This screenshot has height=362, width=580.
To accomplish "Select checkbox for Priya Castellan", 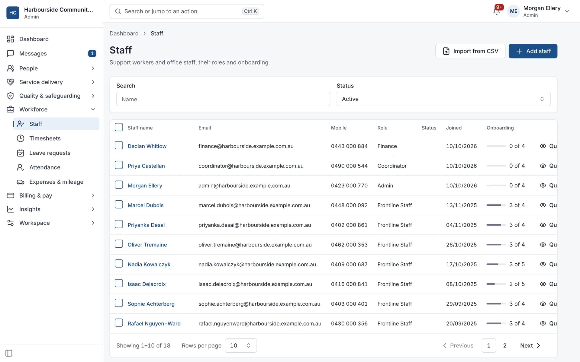I will 119,165.
